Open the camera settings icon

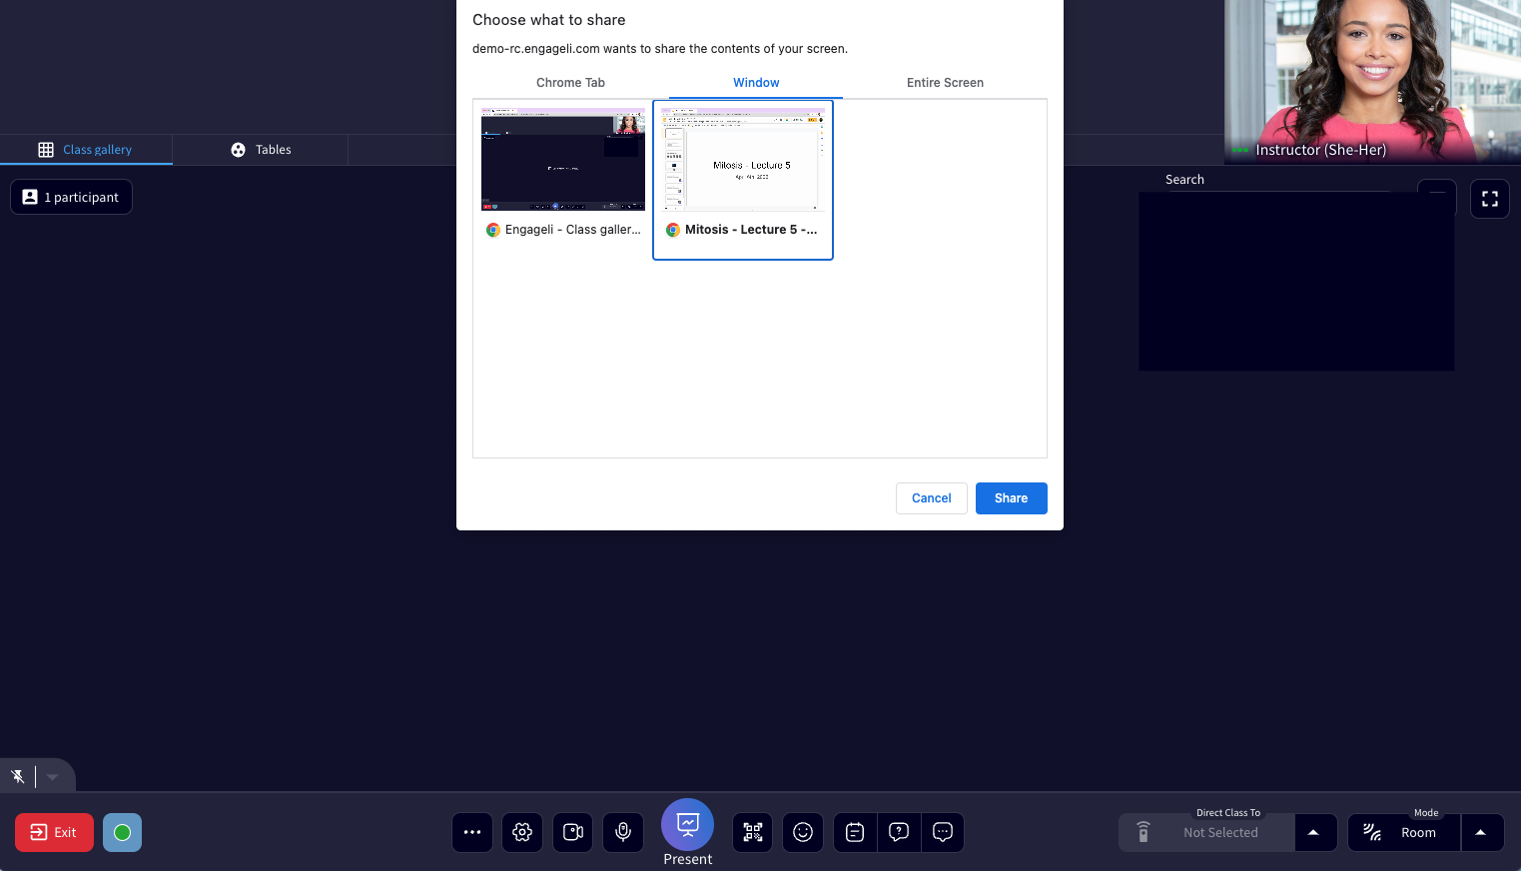tap(572, 832)
